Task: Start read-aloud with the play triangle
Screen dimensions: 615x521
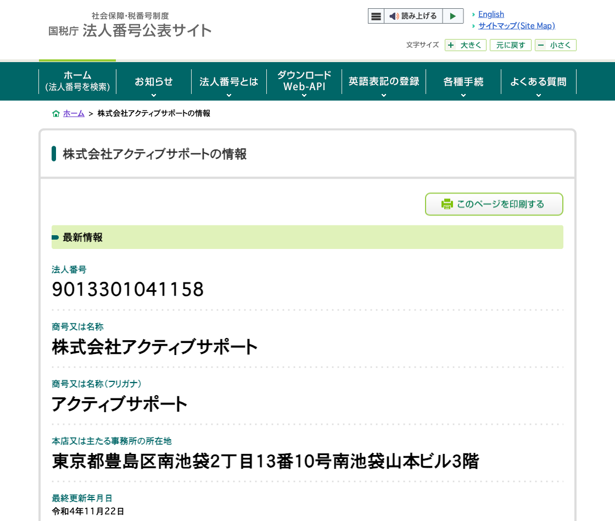Action: [x=453, y=16]
